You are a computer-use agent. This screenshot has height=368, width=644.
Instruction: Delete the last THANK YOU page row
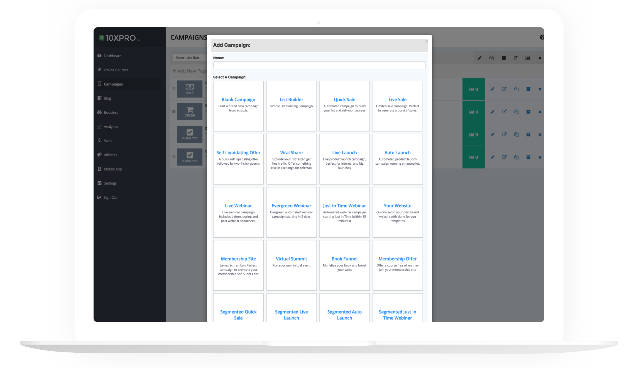click(x=540, y=157)
